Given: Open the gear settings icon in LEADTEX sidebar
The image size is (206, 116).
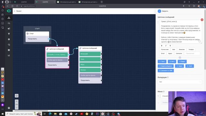Looking at the screenshot, I should [9, 39].
